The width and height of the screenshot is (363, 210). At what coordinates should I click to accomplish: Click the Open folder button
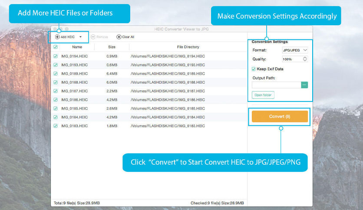(263, 95)
